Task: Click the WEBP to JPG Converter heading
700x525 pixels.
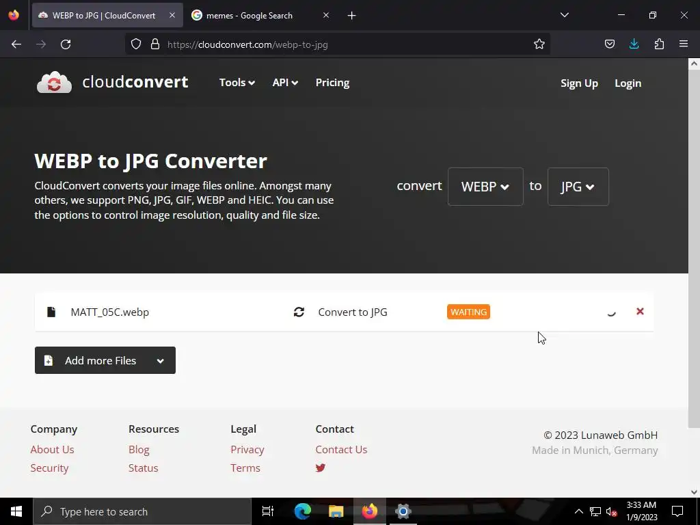Action: [x=151, y=161]
